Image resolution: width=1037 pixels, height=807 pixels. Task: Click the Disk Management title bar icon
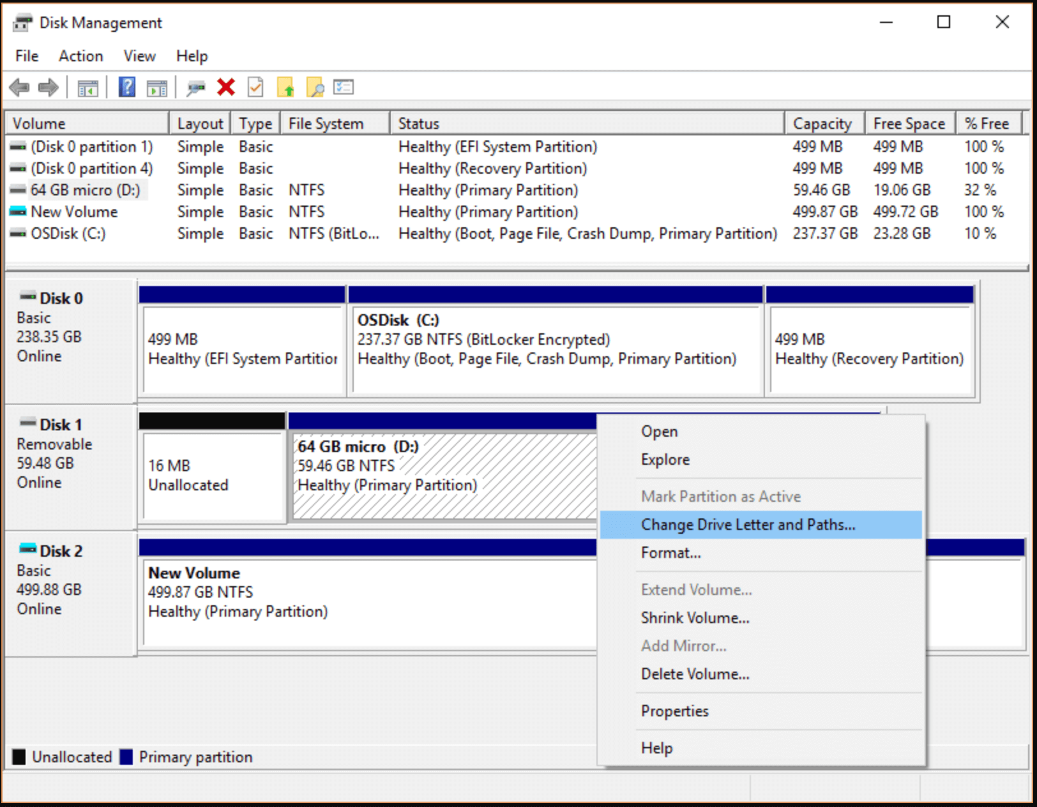[x=23, y=22]
